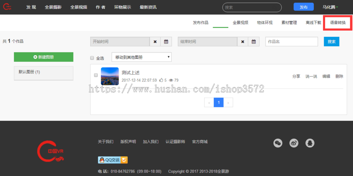This screenshot has width=353, height=176.
Task: Click the previous page « arrow
Action: pos(209,102)
